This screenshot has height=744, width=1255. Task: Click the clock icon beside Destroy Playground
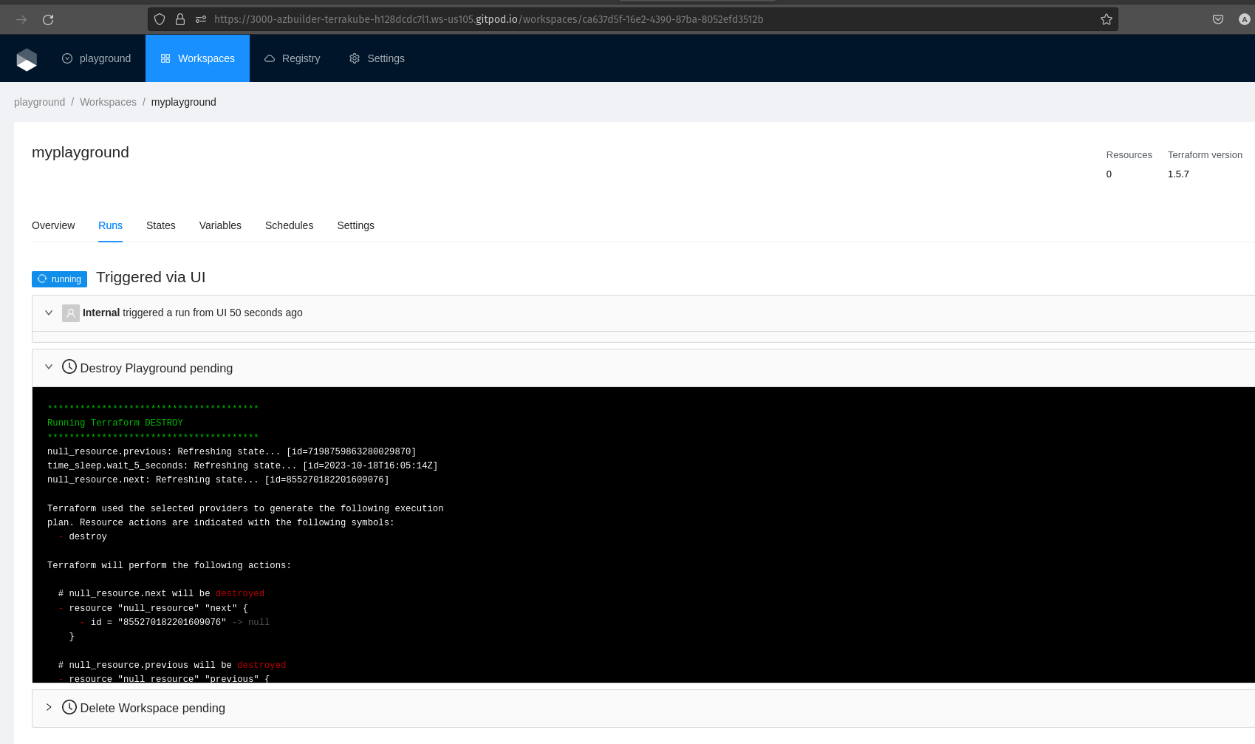(x=69, y=367)
